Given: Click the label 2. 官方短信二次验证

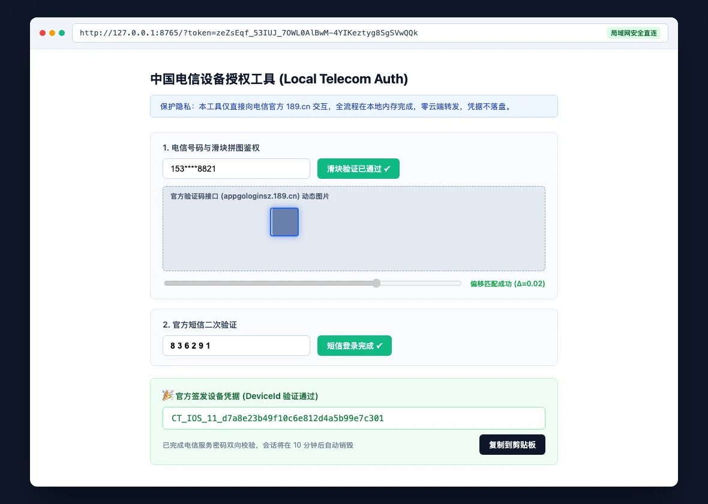Looking at the screenshot, I should click(x=200, y=325).
